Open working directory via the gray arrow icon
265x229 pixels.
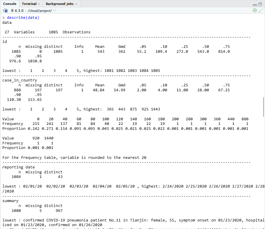coord(55,10)
